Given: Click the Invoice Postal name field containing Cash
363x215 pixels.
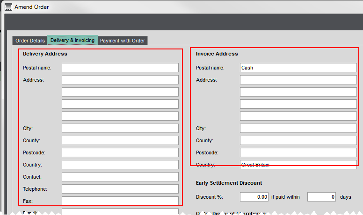Looking at the screenshot, I should tap(298, 68).
